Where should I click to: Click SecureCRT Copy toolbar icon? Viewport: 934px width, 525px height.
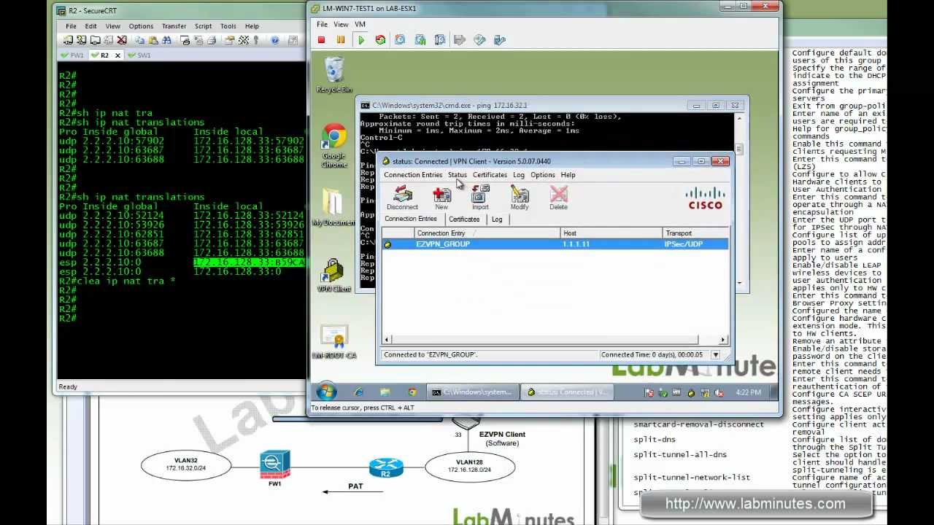point(140,40)
